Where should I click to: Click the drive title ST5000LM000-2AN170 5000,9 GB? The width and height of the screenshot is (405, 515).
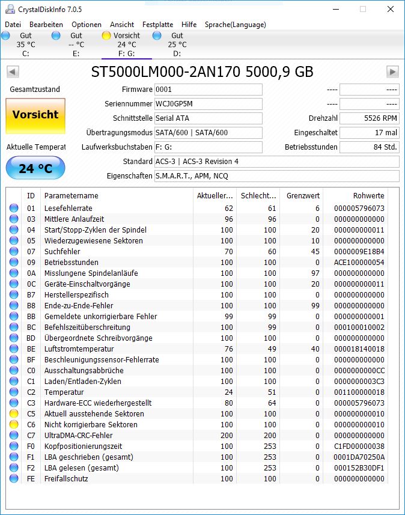(202, 72)
